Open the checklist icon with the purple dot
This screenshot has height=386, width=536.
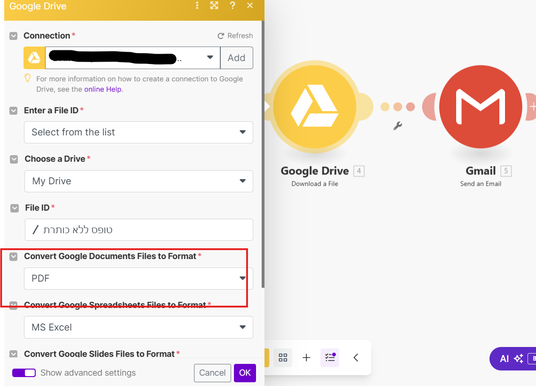(x=330, y=358)
